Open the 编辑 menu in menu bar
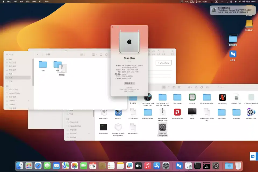This screenshot has height=172, width=258. coord(21,2)
